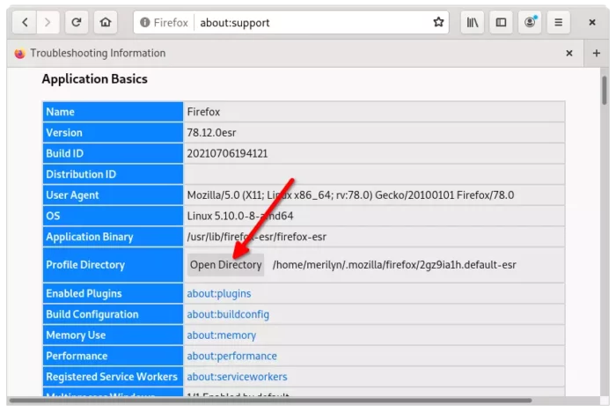Click the Registered Service Workers label

[x=112, y=377]
